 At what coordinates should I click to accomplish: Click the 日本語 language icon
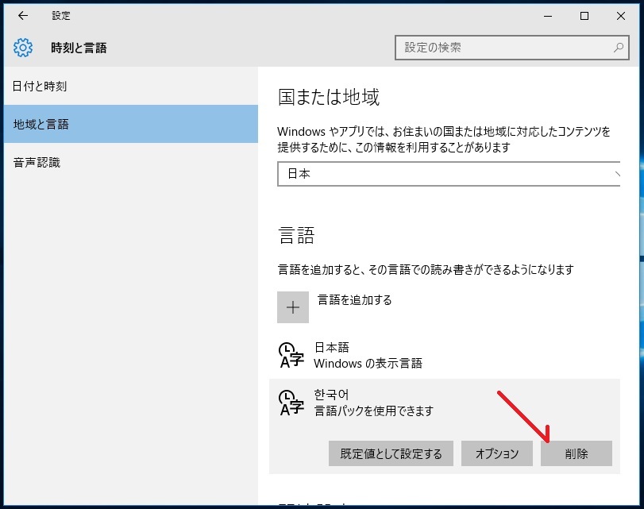[x=291, y=355]
